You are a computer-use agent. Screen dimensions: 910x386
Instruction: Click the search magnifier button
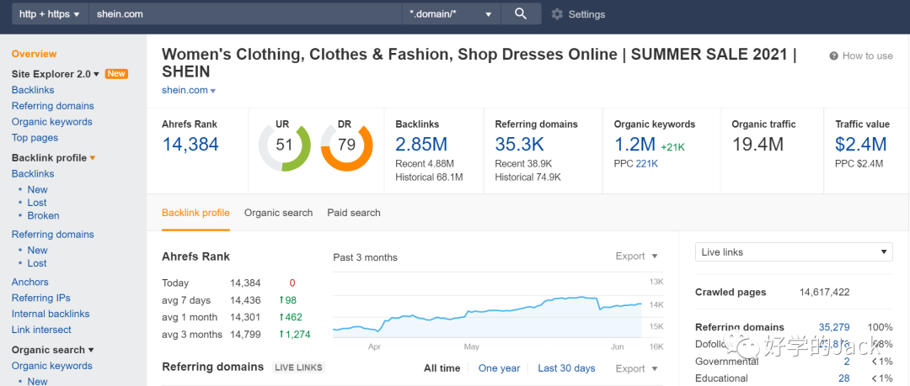(521, 14)
